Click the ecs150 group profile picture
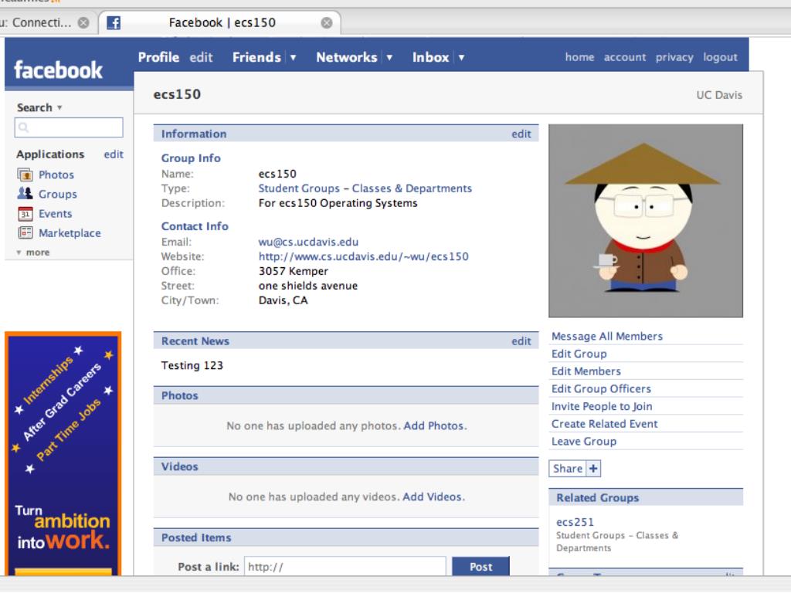The width and height of the screenshot is (791, 593). [646, 221]
